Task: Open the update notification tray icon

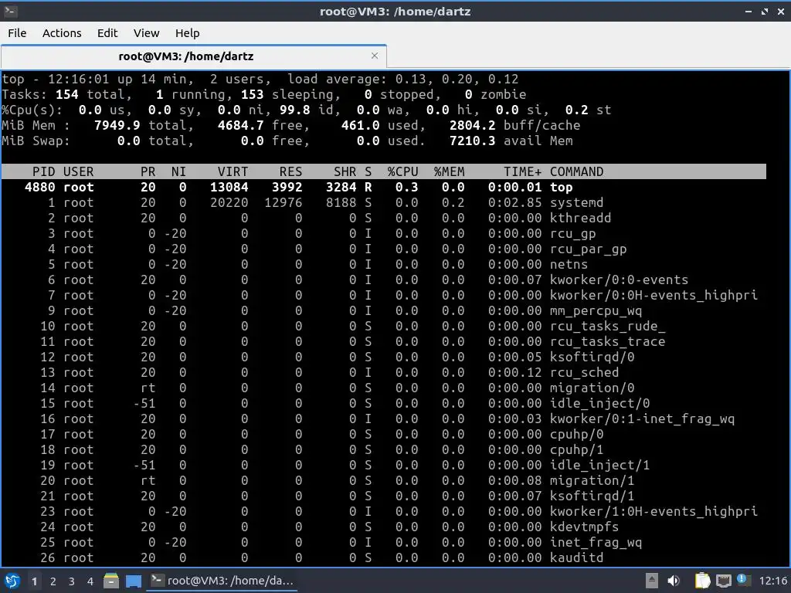Action: [742, 580]
